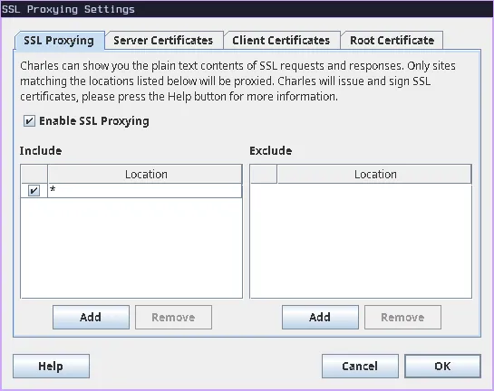
Task: Switch to the SSL Proxying tab
Action: click(59, 40)
